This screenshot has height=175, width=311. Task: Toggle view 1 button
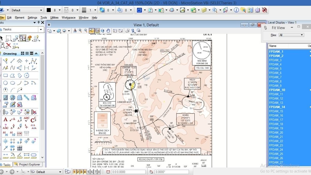coord(74,172)
